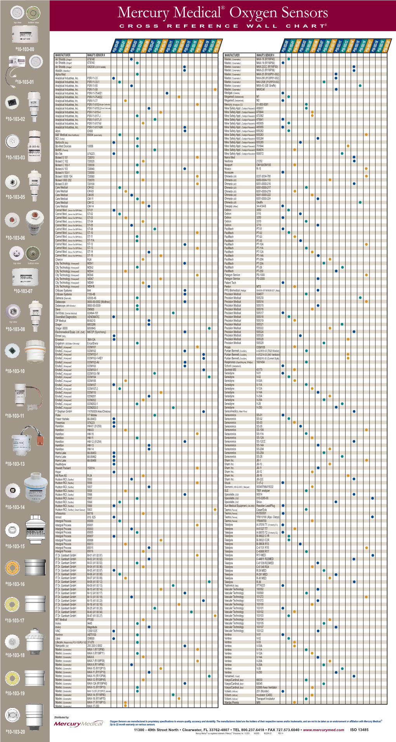Click the Mercury Medical Oxygen Sensors title
Image resolution: width=396 pixels, height=742 pixels.
point(223,12)
